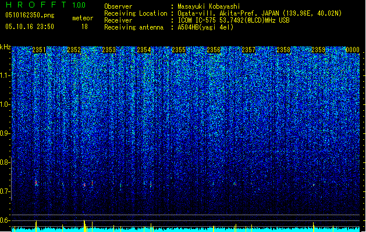Image resolution: width=366 pixels, height=232 pixels.
Task: Click the 2357 time marker
Action: (248, 50)
